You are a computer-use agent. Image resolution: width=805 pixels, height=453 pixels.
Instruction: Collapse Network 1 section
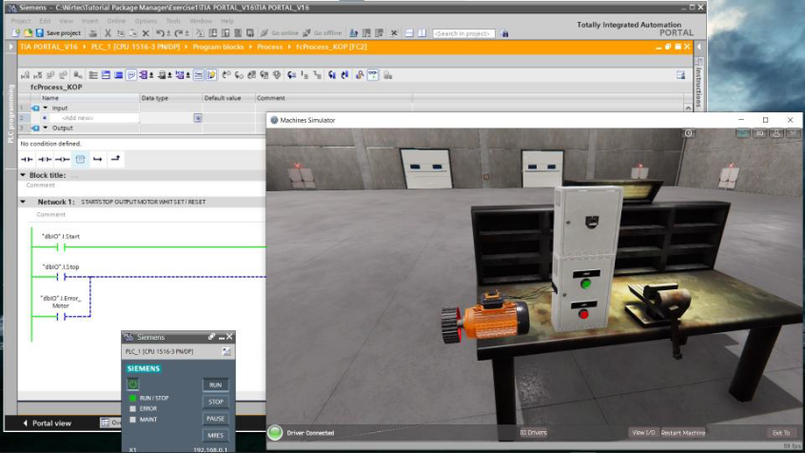[23, 202]
